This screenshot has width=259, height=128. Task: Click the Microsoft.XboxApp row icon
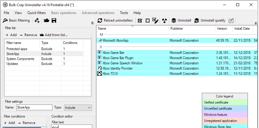[100, 40]
